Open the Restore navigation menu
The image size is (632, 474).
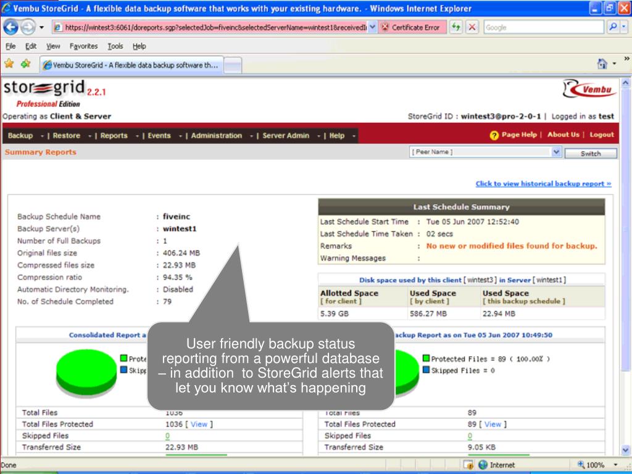pyautogui.click(x=67, y=136)
